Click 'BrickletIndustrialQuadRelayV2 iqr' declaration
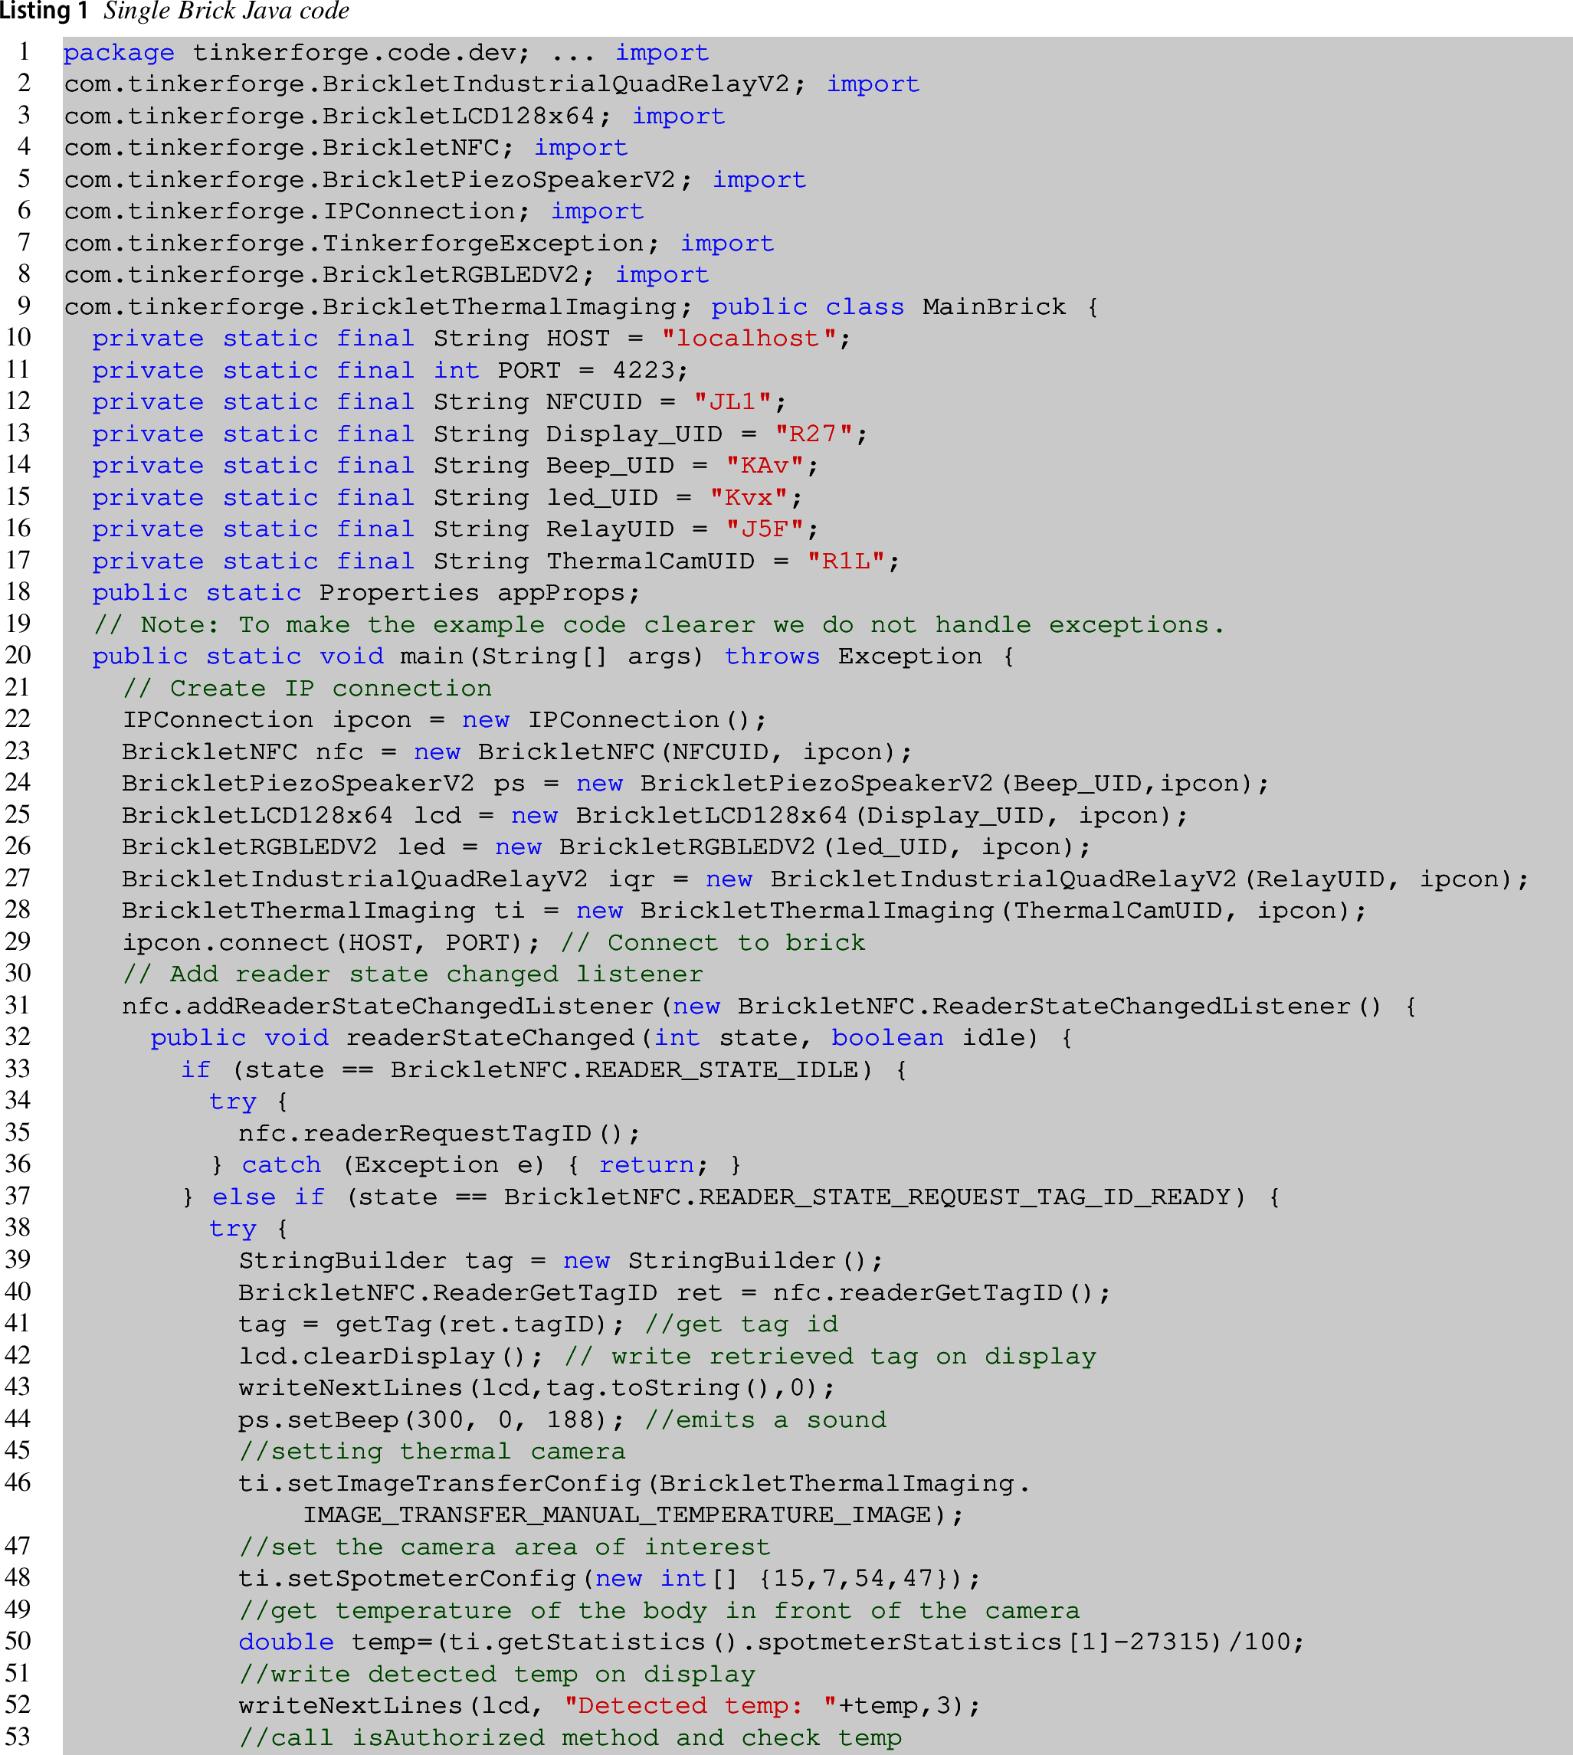Screen dimensions: 1573x1755 (x=388, y=879)
